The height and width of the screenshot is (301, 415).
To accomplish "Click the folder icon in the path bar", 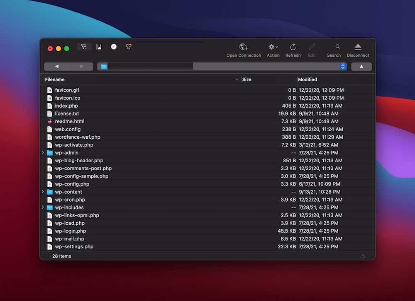I will click(104, 67).
